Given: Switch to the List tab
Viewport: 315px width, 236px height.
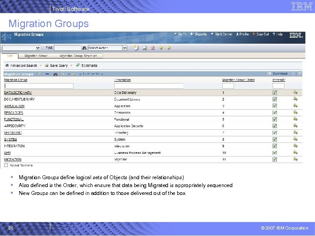Looking at the screenshot, I should [10, 56].
